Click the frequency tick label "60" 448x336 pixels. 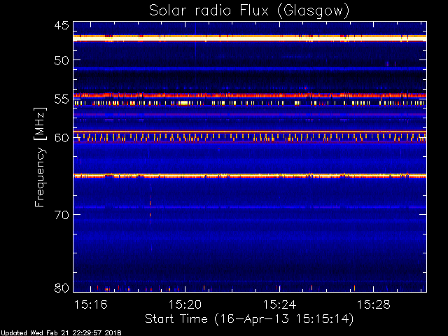(62, 138)
